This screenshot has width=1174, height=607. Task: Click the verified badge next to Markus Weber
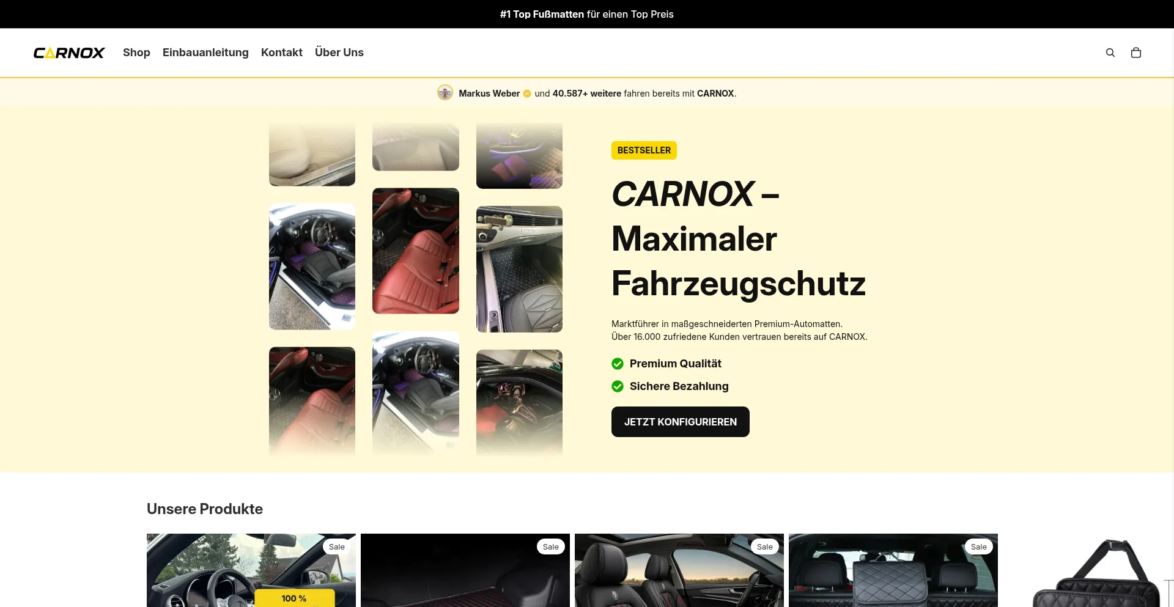pos(527,94)
